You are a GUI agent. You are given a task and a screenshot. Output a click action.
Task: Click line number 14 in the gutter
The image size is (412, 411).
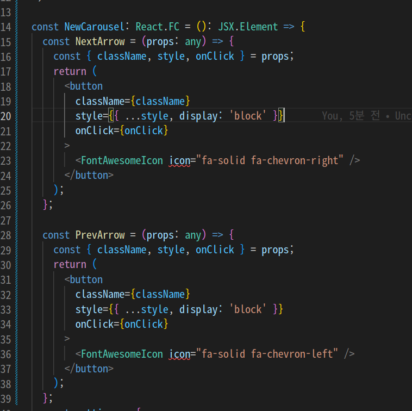(x=6, y=27)
